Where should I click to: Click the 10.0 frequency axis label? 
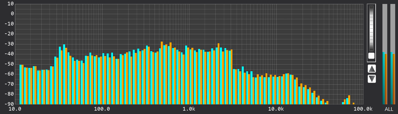[15, 109]
